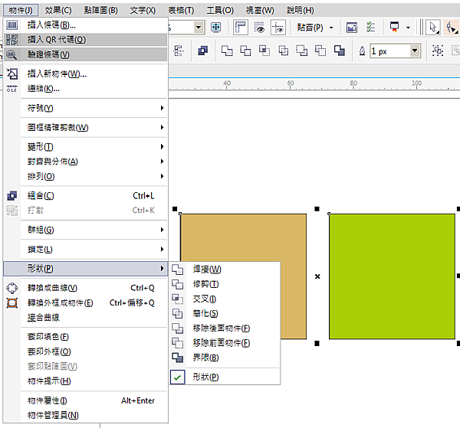Click toolbar Weld shaping button
The image size is (460, 428).
(x=227, y=51)
